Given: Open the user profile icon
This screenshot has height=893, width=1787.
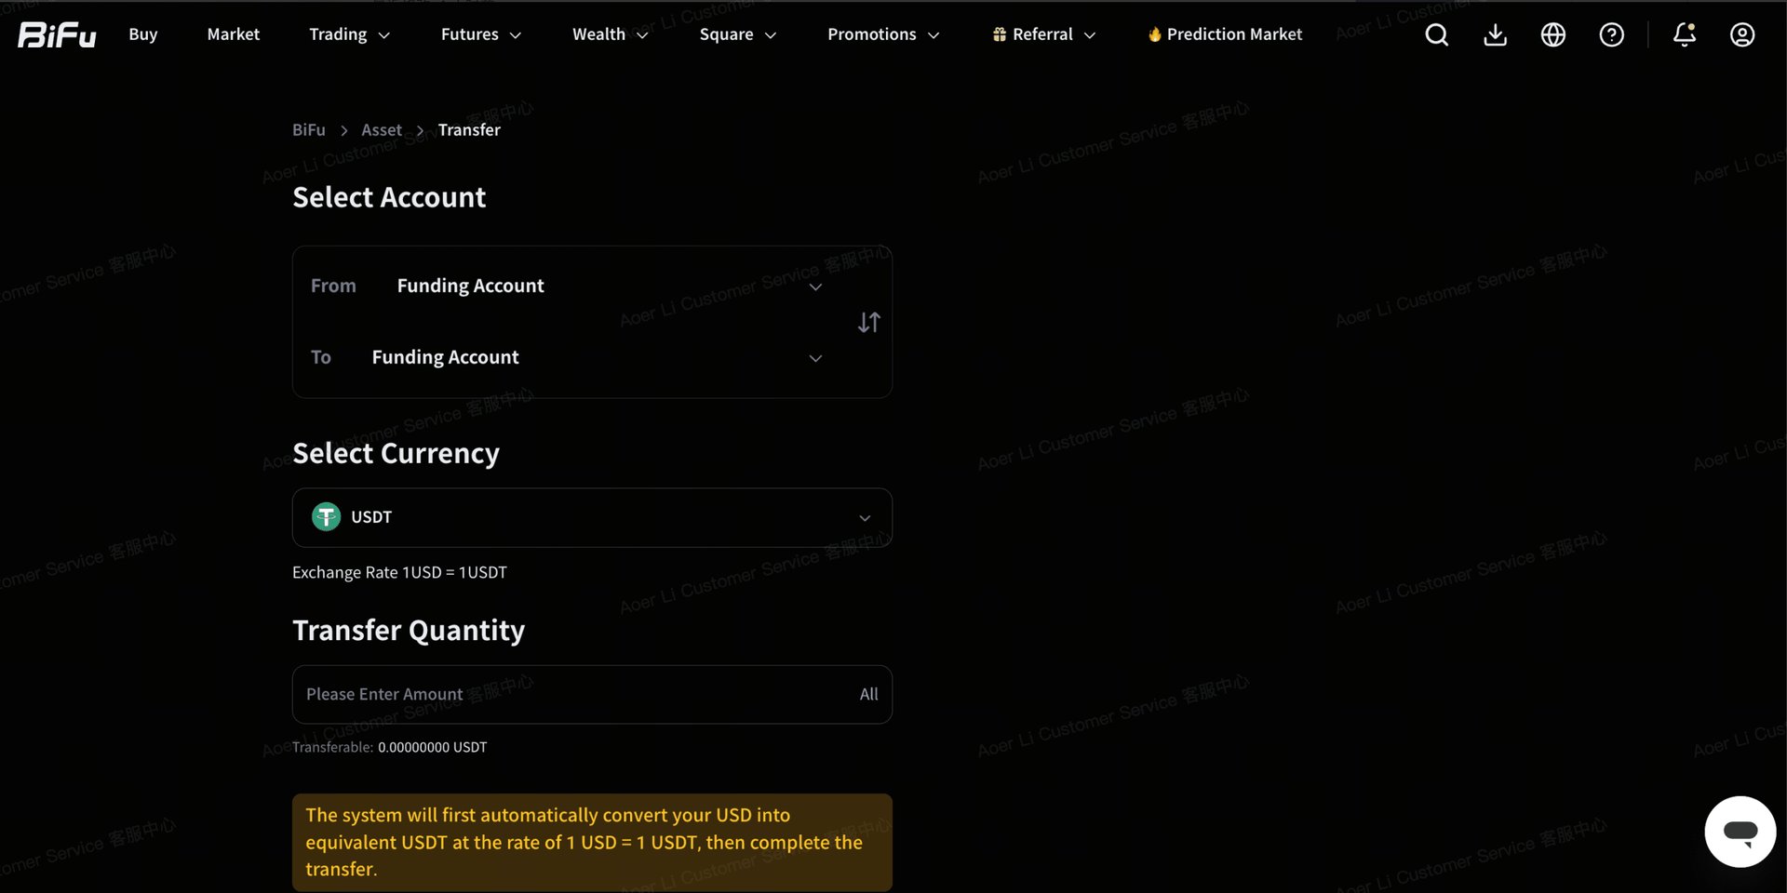Looking at the screenshot, I should (x=1742, y=34).
